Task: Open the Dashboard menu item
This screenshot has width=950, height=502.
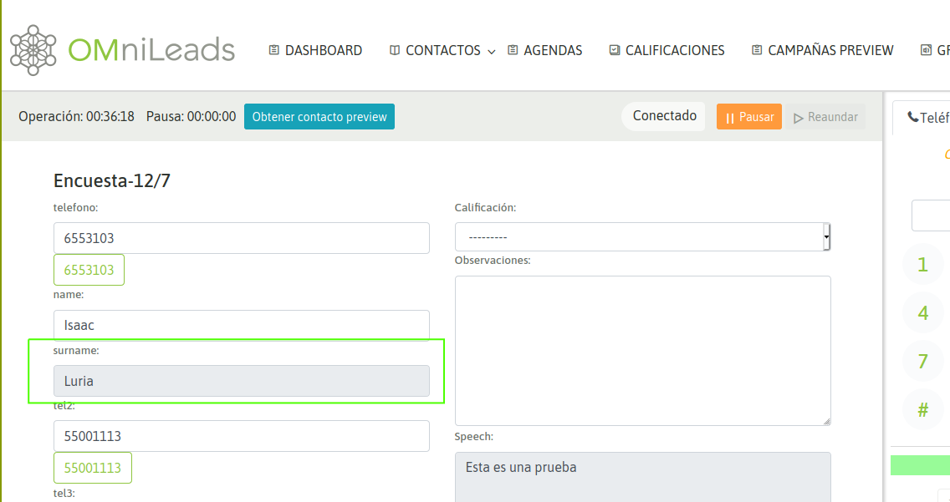Action: (315, 50)
